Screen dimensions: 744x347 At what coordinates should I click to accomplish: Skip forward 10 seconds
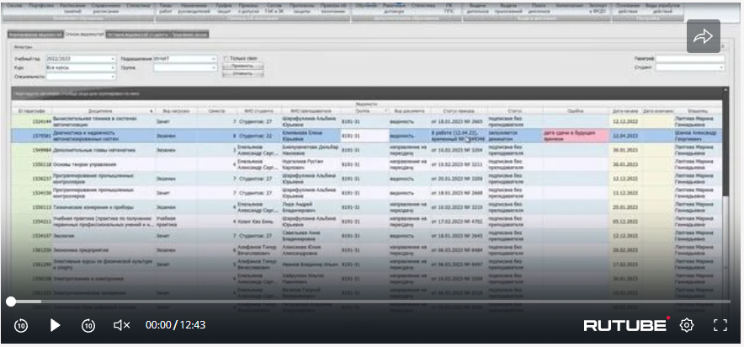coord(88,325)
